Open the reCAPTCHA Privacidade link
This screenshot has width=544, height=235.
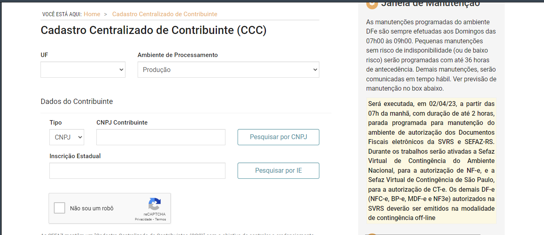143,219
